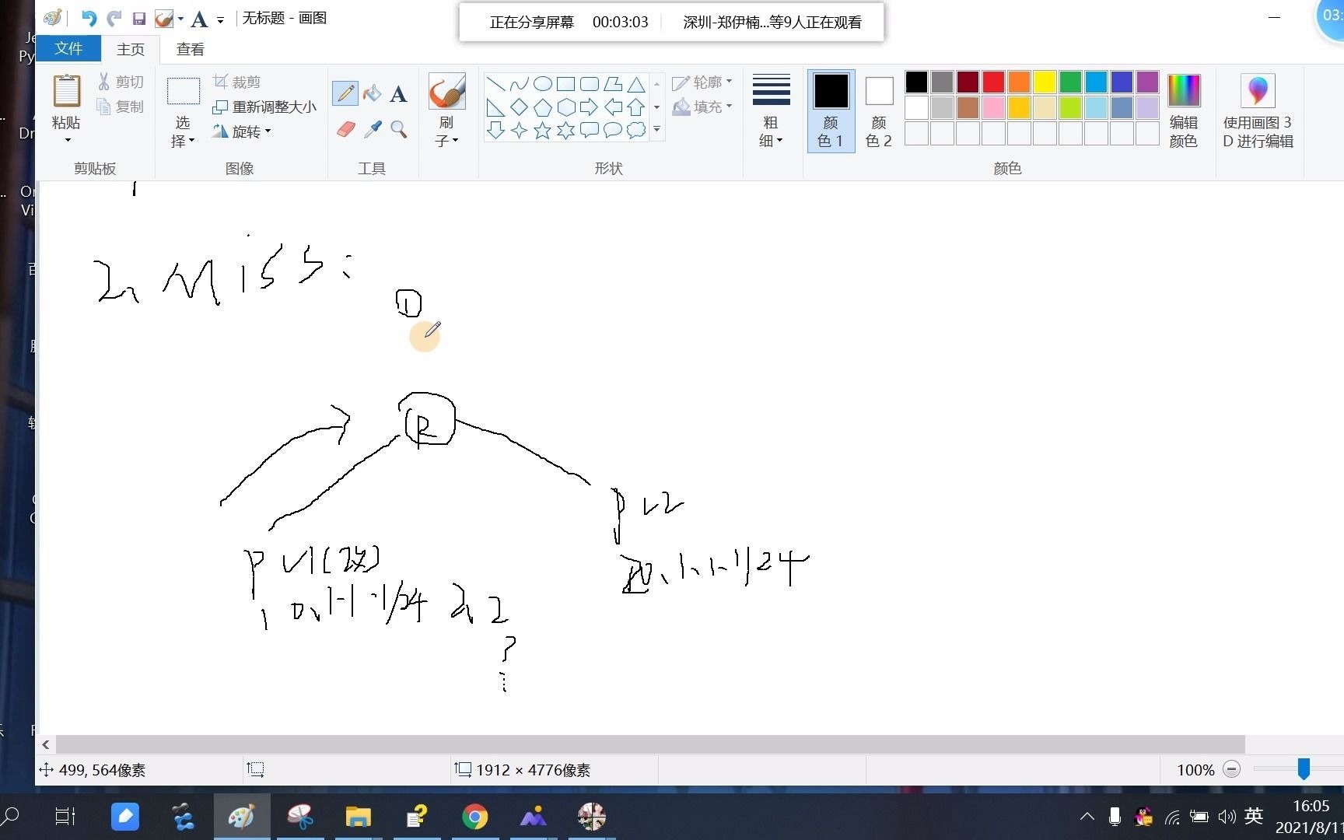
Task: Open Chrome from the taskbar
Action: [474, 817]
